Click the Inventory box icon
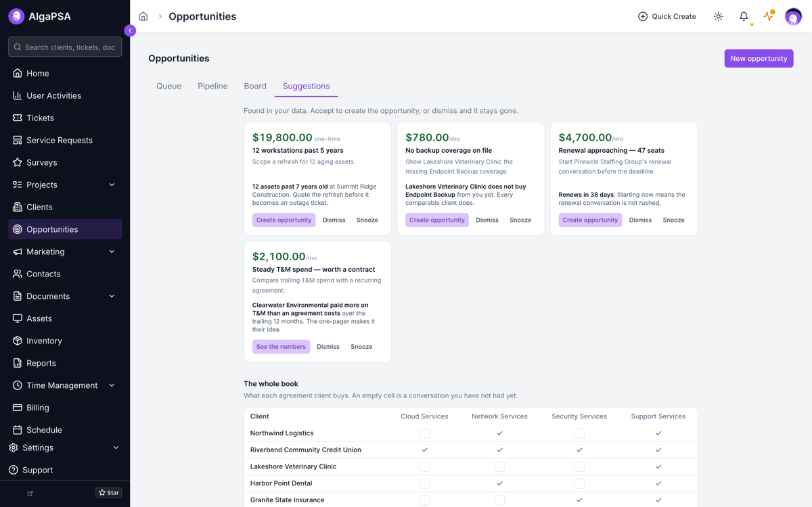Screen dimensions: 812x507 (x=18, y=341)
